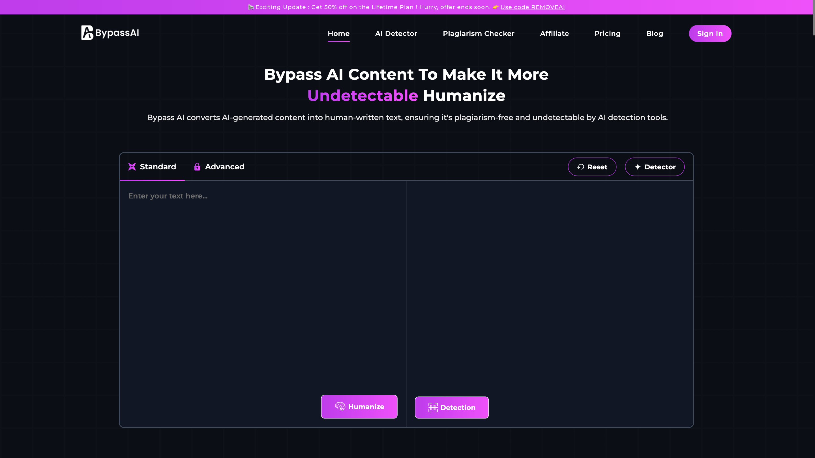Click the BypassAI logo icon
This screenshot has height=458, width=815.
[x=87, y=33]
